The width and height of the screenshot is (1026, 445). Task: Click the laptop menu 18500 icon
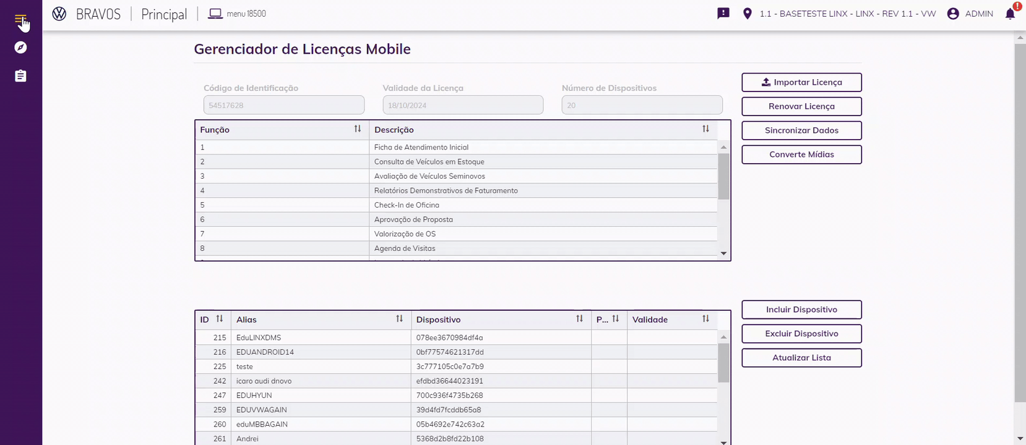click(x=215, y=14)
